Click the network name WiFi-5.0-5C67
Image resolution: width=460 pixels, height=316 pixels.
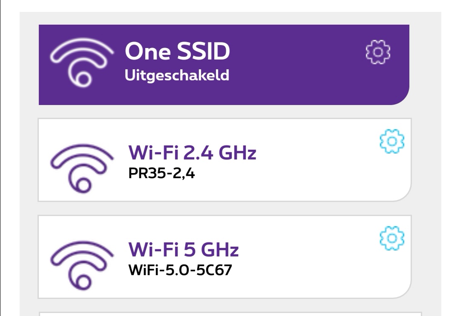pos(180,271)
